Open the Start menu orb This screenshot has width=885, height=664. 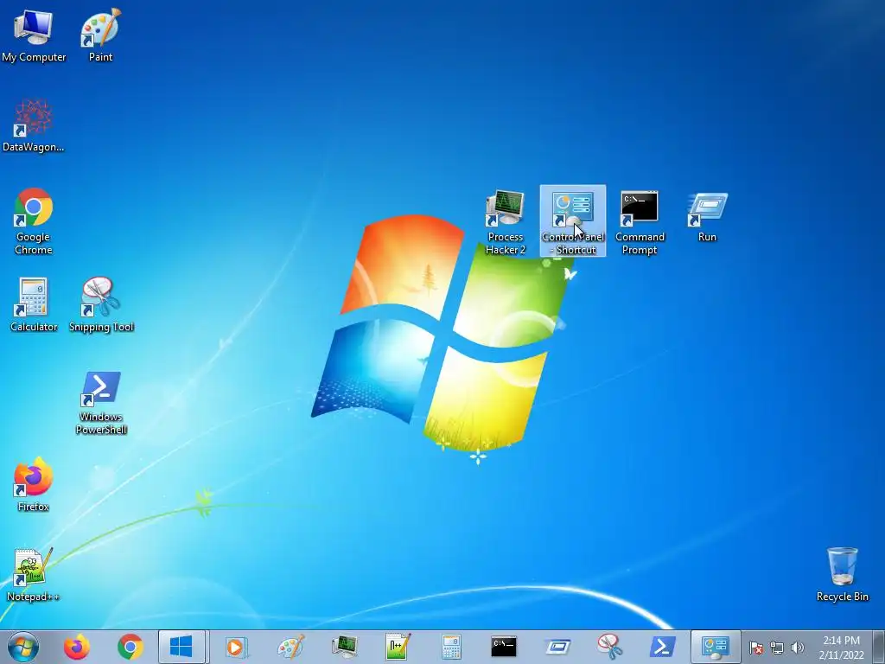tap(23, 647)
